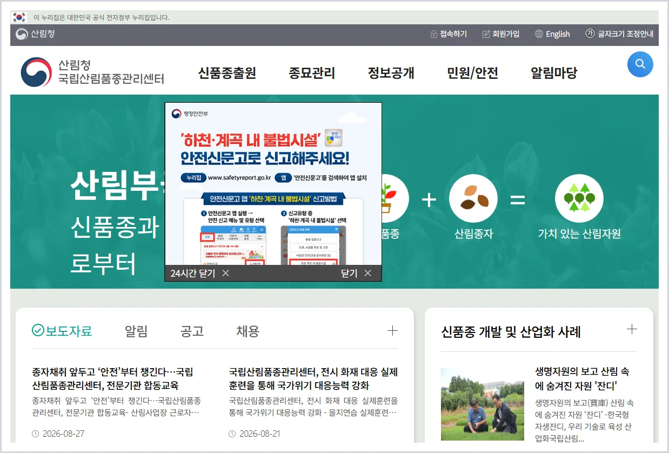
Task: Open the blue search magnifier button
Action: click(640, 64)
